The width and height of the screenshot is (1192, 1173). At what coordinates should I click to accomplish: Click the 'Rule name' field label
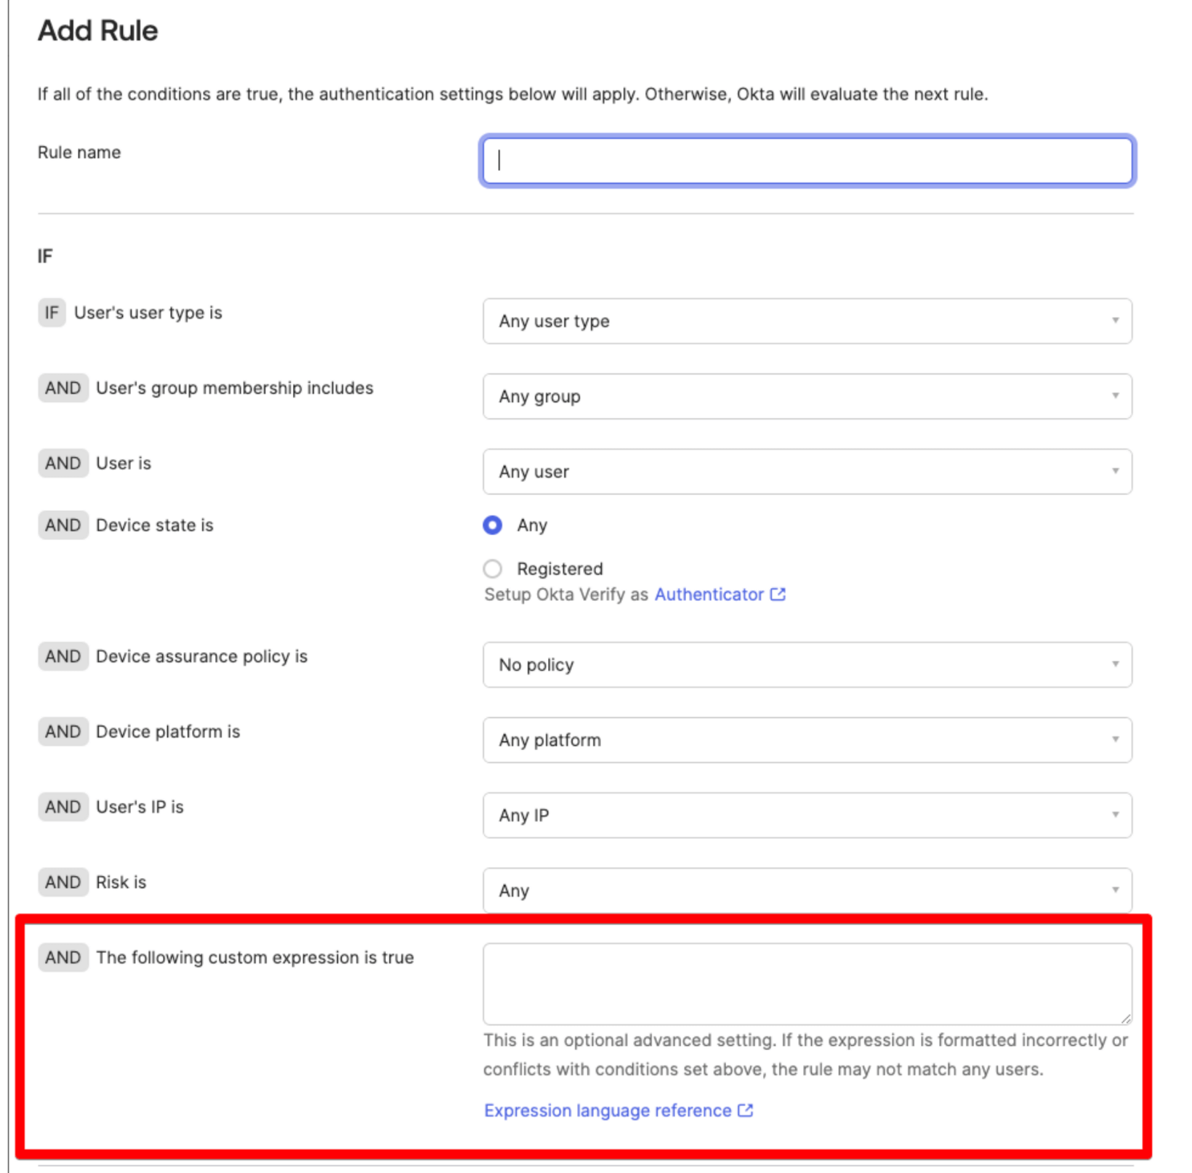(x=79, y=153)
